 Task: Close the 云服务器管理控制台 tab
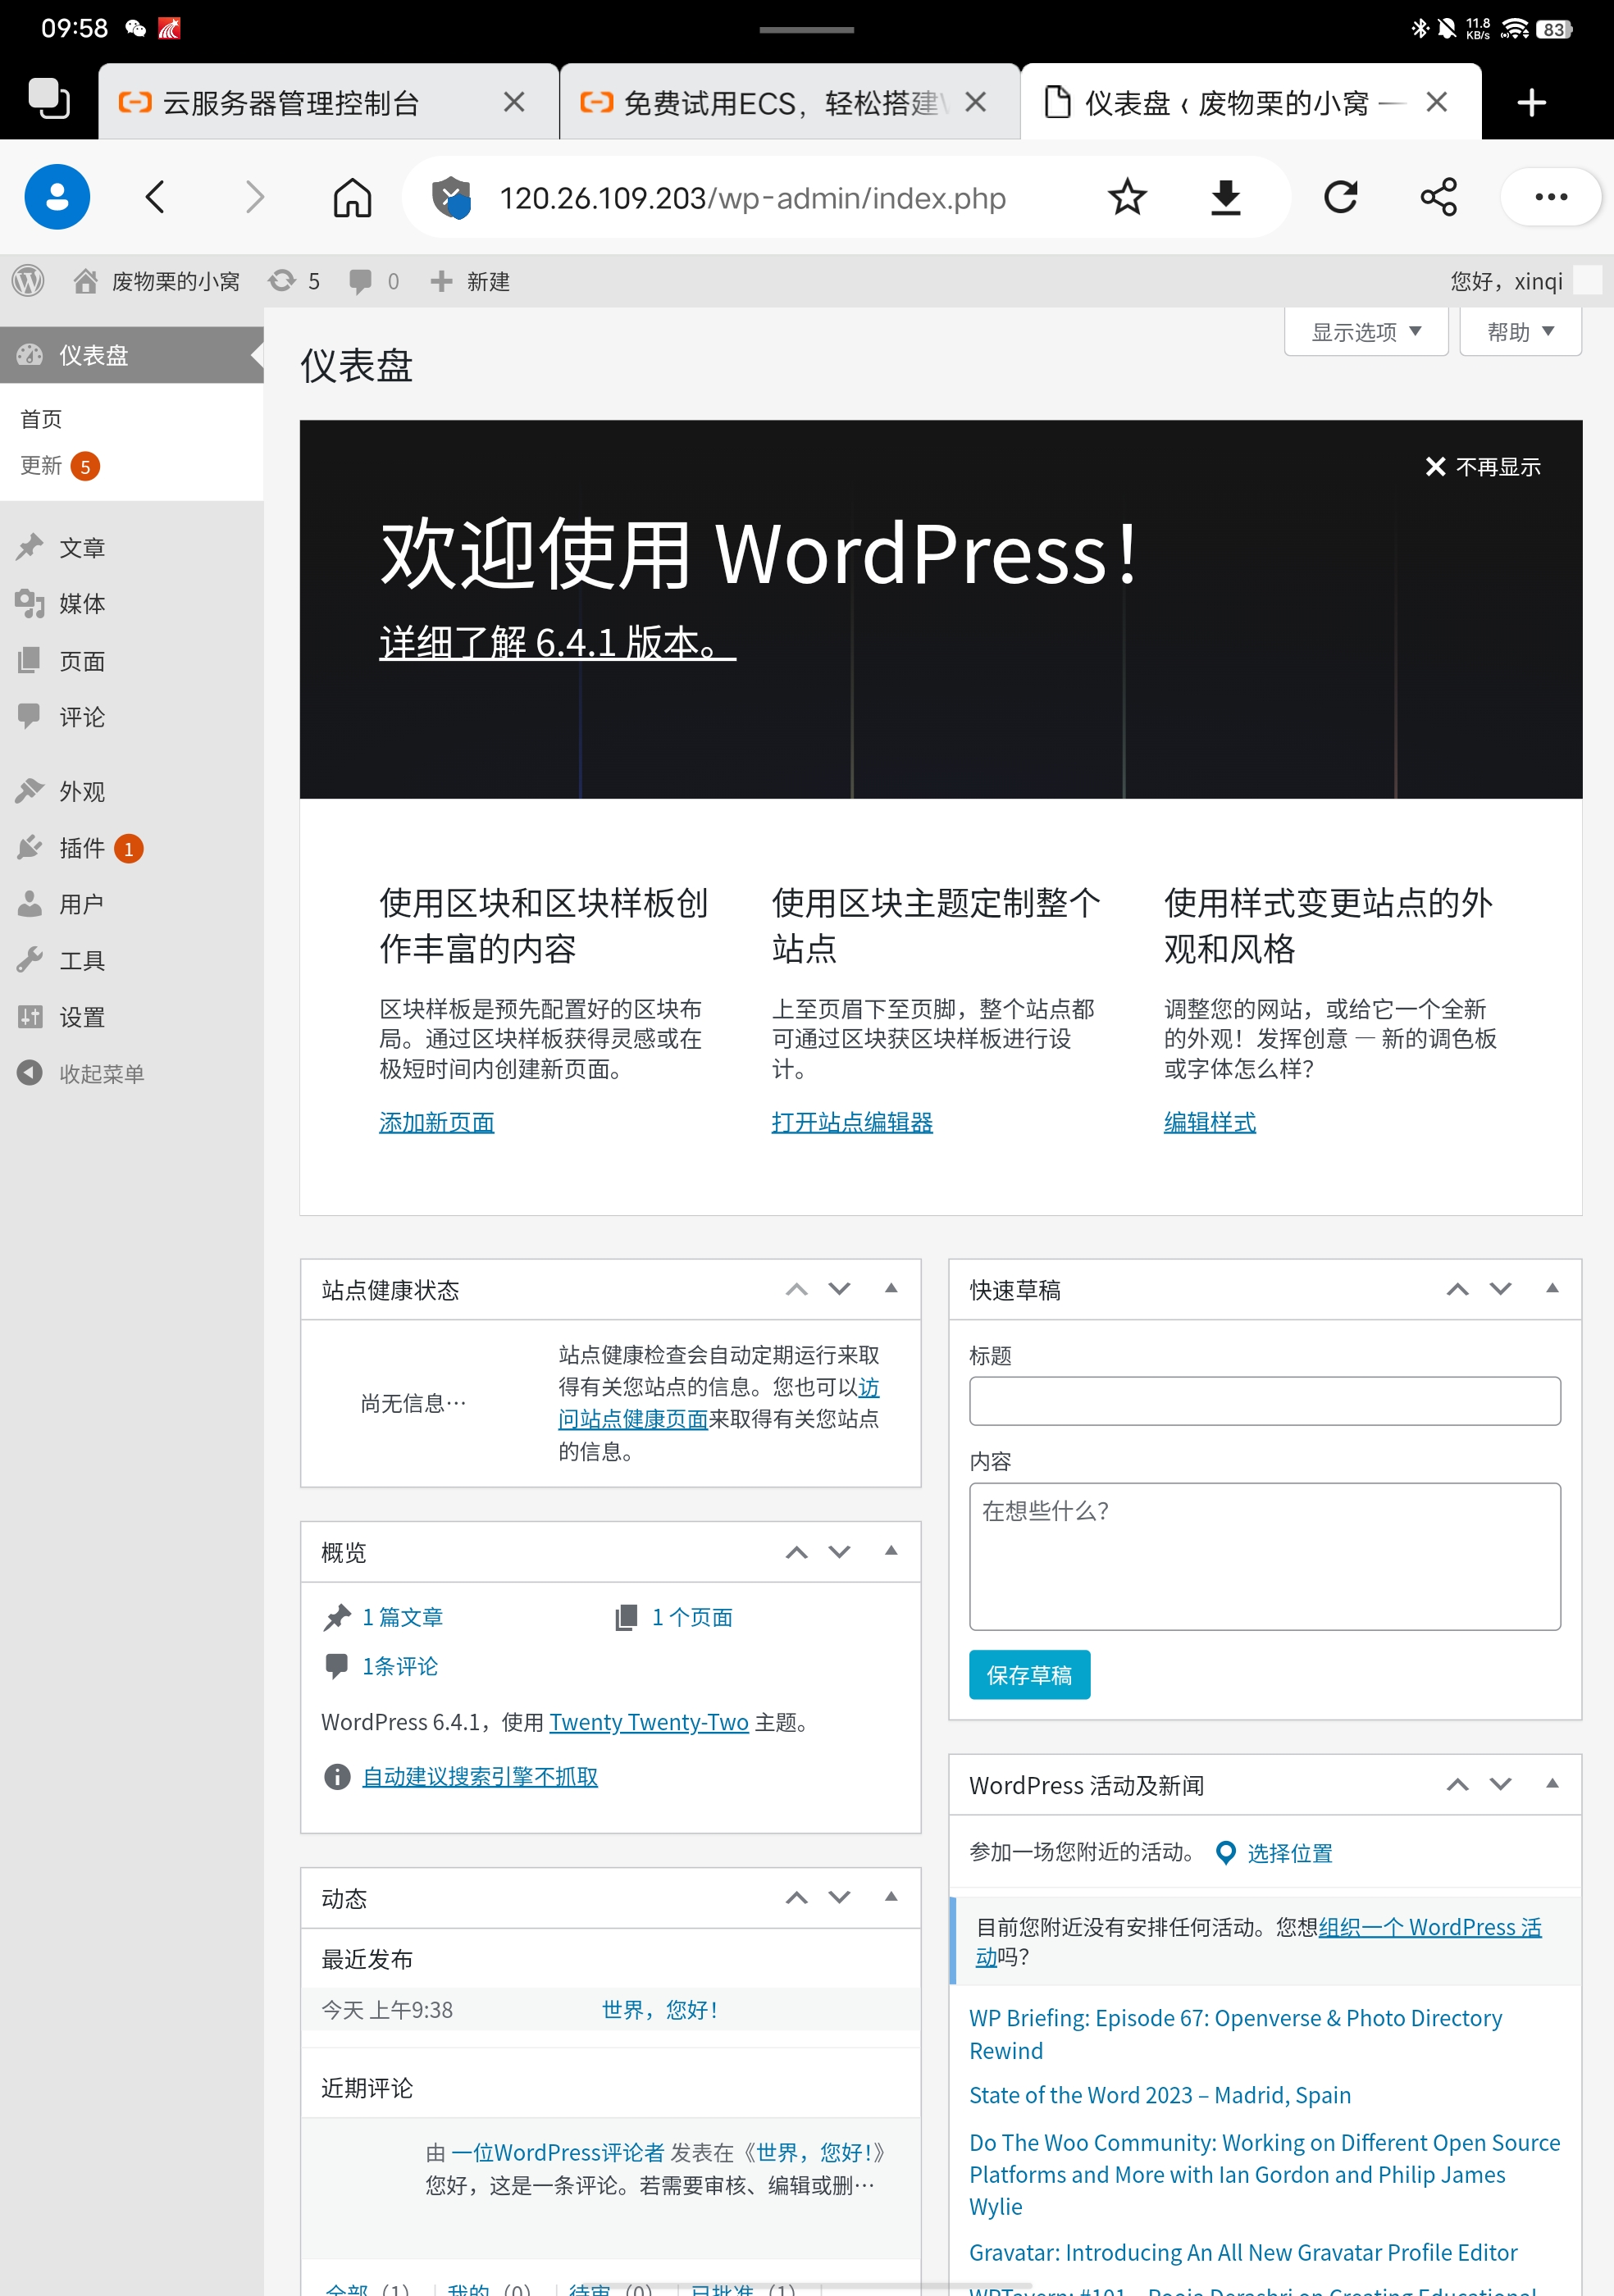click(514, 102)
